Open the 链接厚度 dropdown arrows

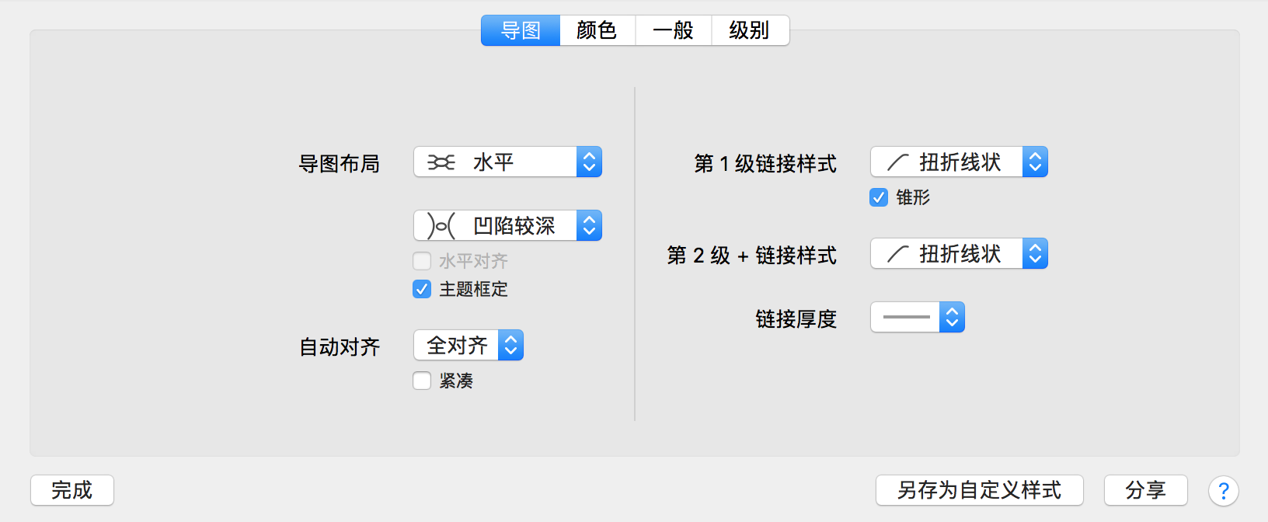(x=952, y=318)
